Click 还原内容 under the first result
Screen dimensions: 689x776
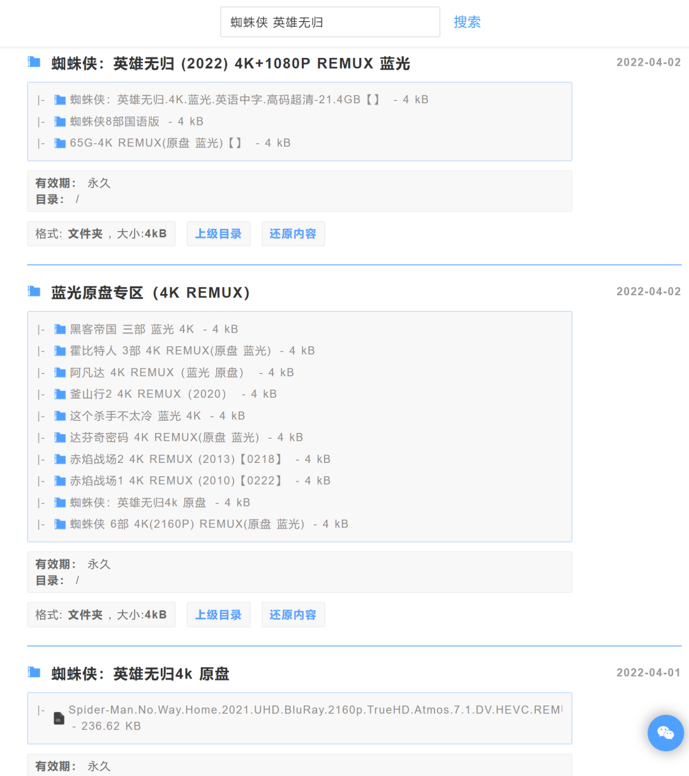(293, 234)
